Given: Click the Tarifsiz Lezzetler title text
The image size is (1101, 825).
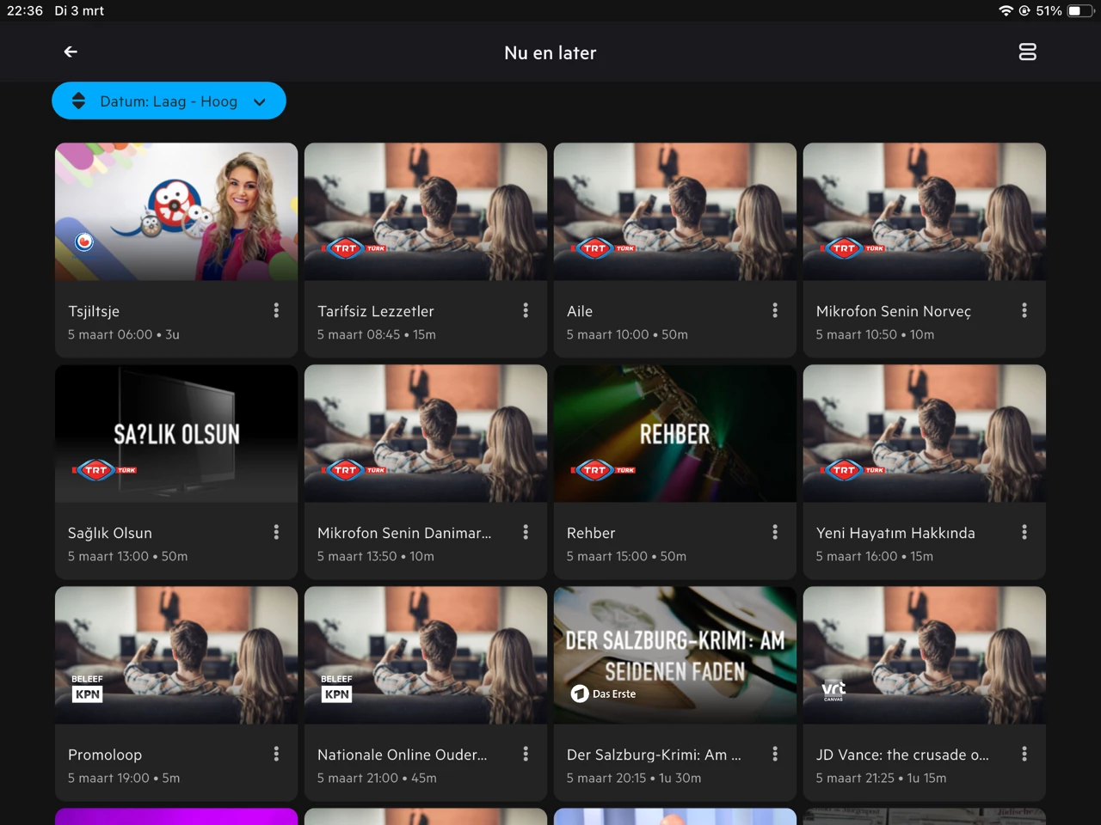Looking at the screenshot, I should (376, 311).
